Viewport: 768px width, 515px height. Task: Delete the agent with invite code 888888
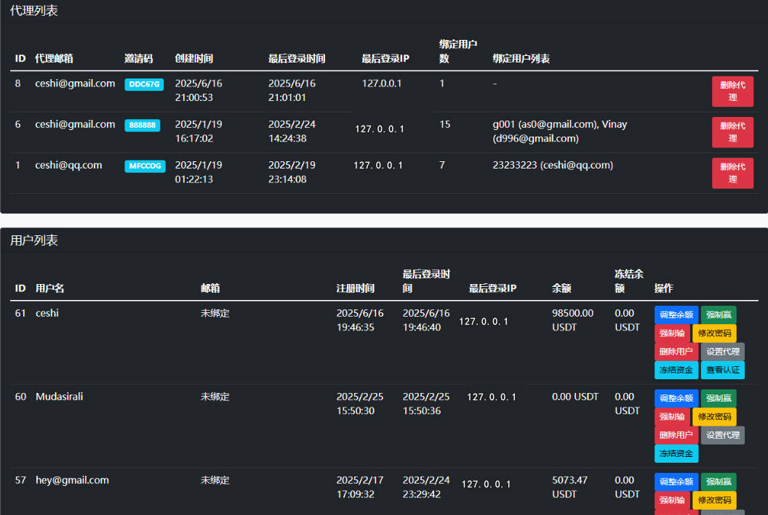(732, 131)
